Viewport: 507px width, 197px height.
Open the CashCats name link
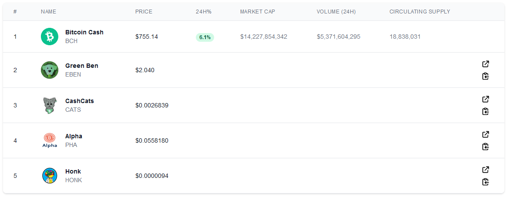tap(80, 101)
